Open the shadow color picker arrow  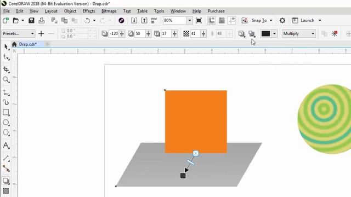(274, 33)
